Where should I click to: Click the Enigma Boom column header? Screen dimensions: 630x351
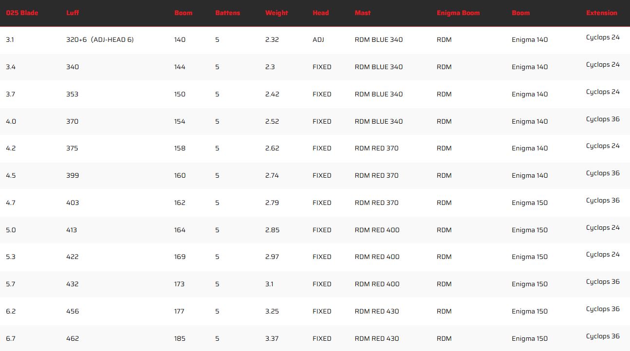click(x=458, y=13)
